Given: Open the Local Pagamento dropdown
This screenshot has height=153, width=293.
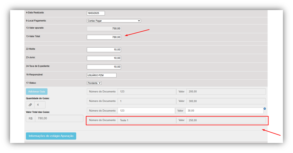Looking at the screenshot, I should (114, 21).
